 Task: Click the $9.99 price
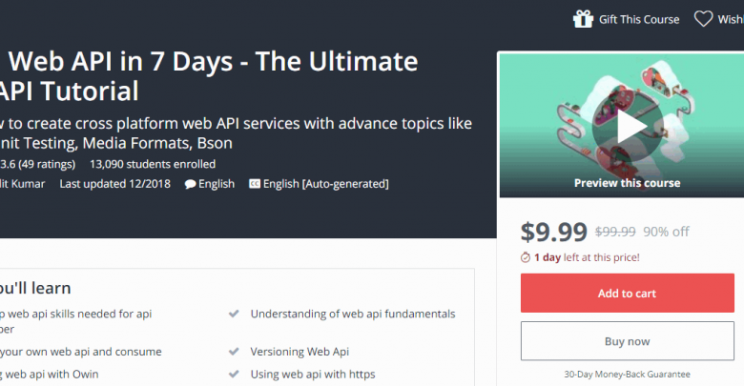pos(554,232)
